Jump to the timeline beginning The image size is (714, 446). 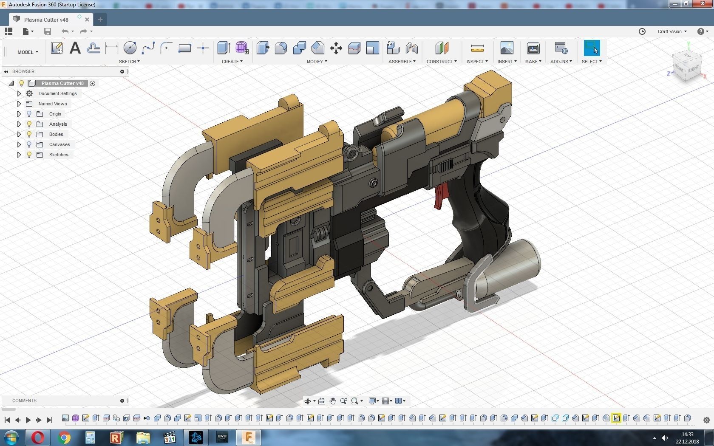pyautogui.click(x=7, y=420)
